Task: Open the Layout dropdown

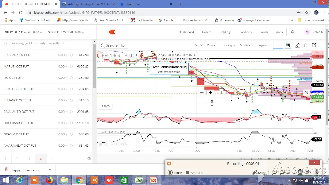Action: pyautogui.click(x=264, y=45)
